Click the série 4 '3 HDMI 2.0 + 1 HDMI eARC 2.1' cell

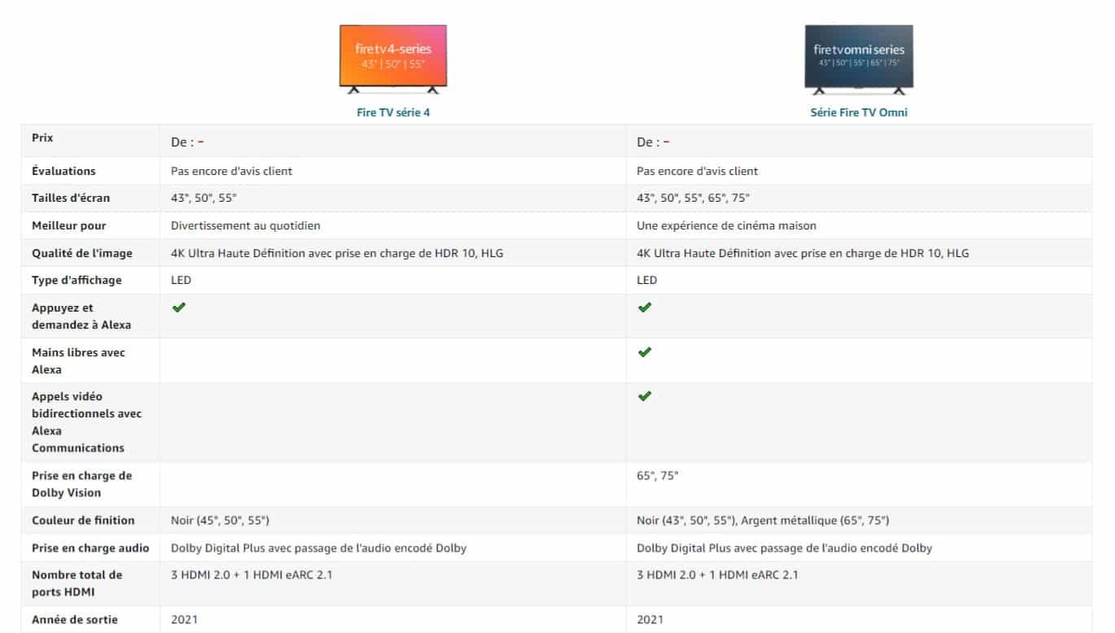tap(251, 574)
